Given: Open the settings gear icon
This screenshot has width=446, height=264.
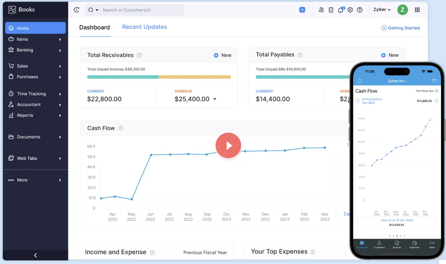Looking at the screenshot, I should point(350,10).
